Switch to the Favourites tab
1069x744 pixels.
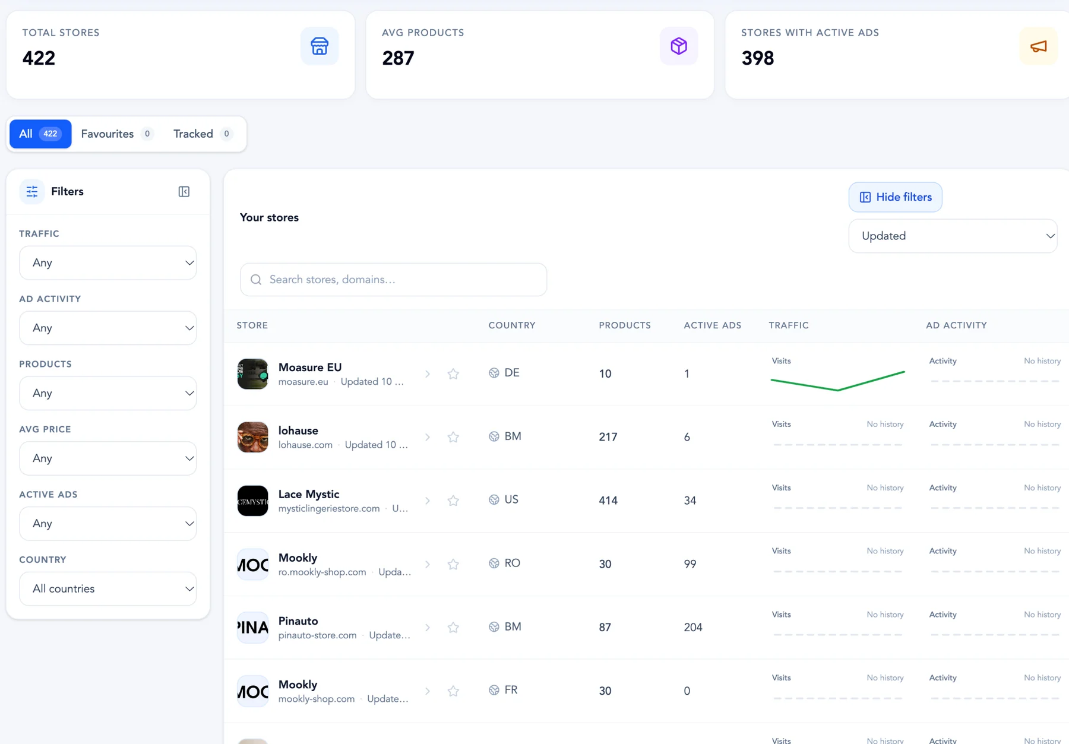pos(117,134)
